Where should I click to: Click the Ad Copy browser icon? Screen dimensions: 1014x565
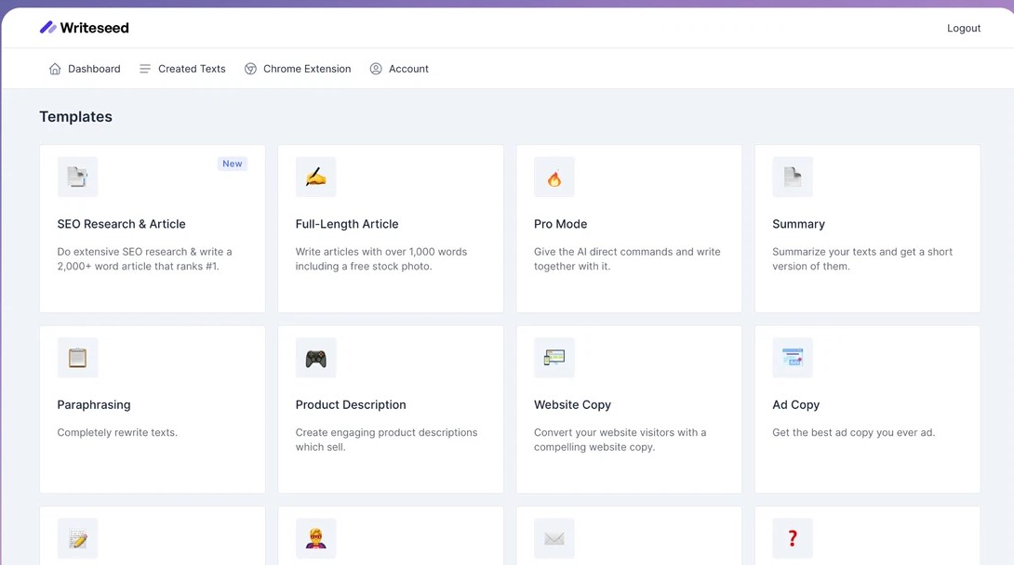pos(793,357)
